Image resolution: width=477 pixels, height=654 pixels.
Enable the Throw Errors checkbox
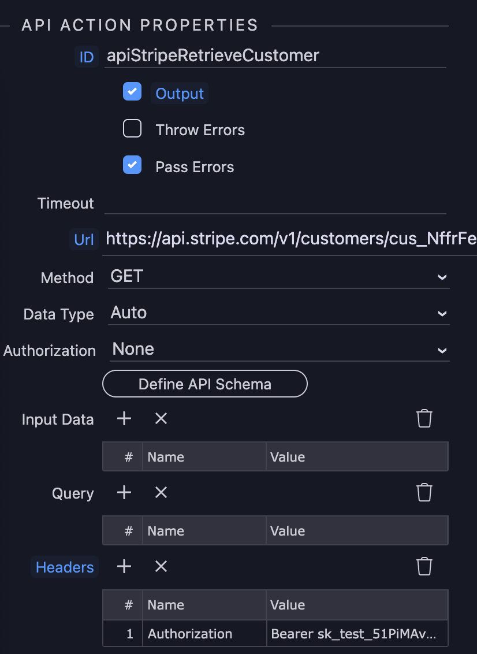(132, 128)
